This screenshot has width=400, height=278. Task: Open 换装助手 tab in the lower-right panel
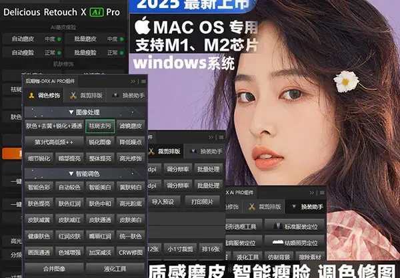point(306,207)
